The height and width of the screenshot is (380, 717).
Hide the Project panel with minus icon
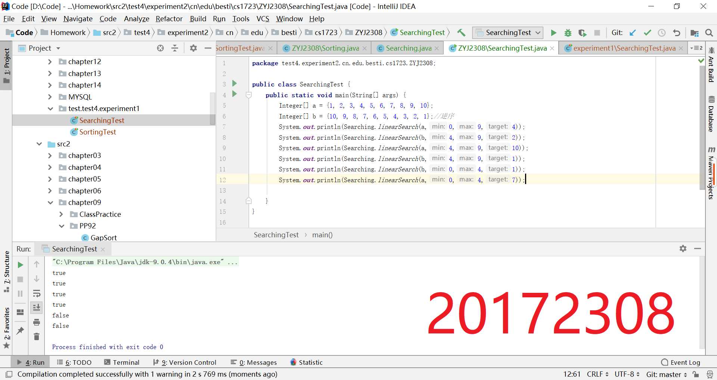coord(208,48)
